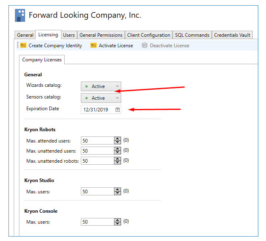Increase Max. unattended robots with up arrow

point(118,159)
